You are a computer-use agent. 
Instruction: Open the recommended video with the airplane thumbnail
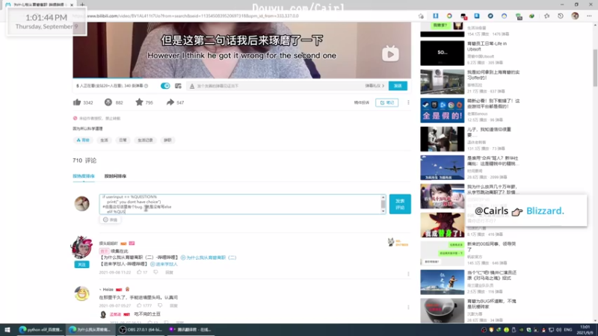[442, 167]
